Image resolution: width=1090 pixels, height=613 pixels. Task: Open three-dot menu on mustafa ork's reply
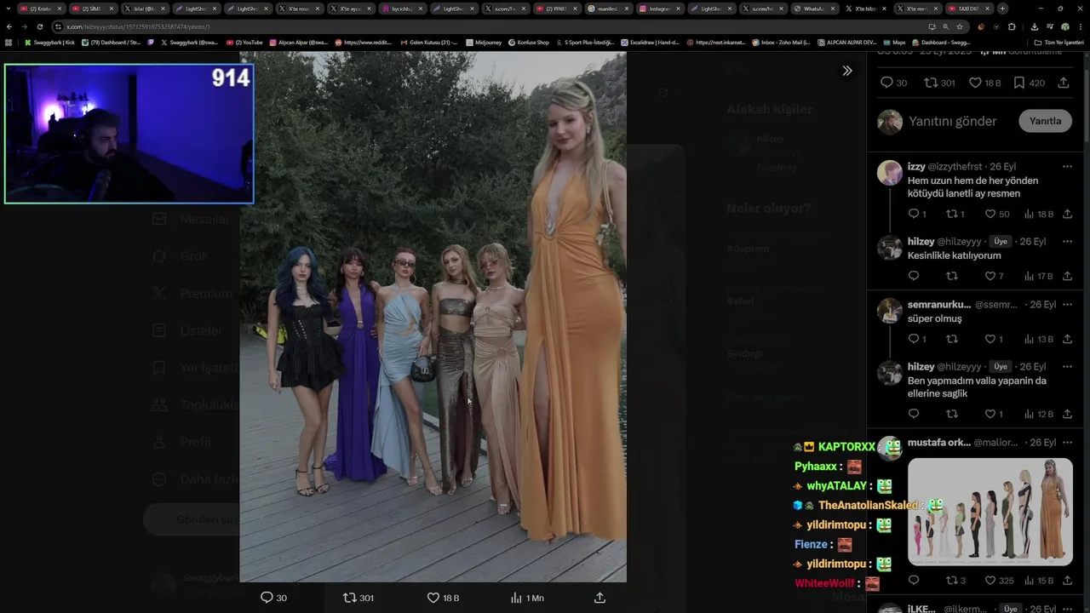pyautogui.click(x=1067, y=443)
